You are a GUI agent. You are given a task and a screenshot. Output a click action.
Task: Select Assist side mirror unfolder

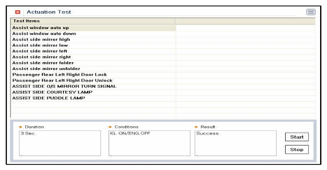[x=93, y=69]
